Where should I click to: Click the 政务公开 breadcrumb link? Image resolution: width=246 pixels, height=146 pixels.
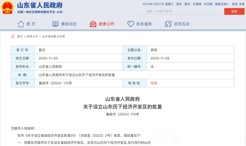[32, 37]
